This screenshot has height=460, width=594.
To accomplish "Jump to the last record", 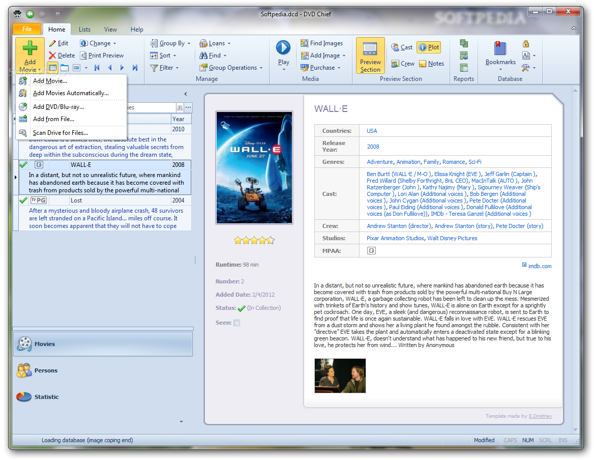I will [135, 68].
